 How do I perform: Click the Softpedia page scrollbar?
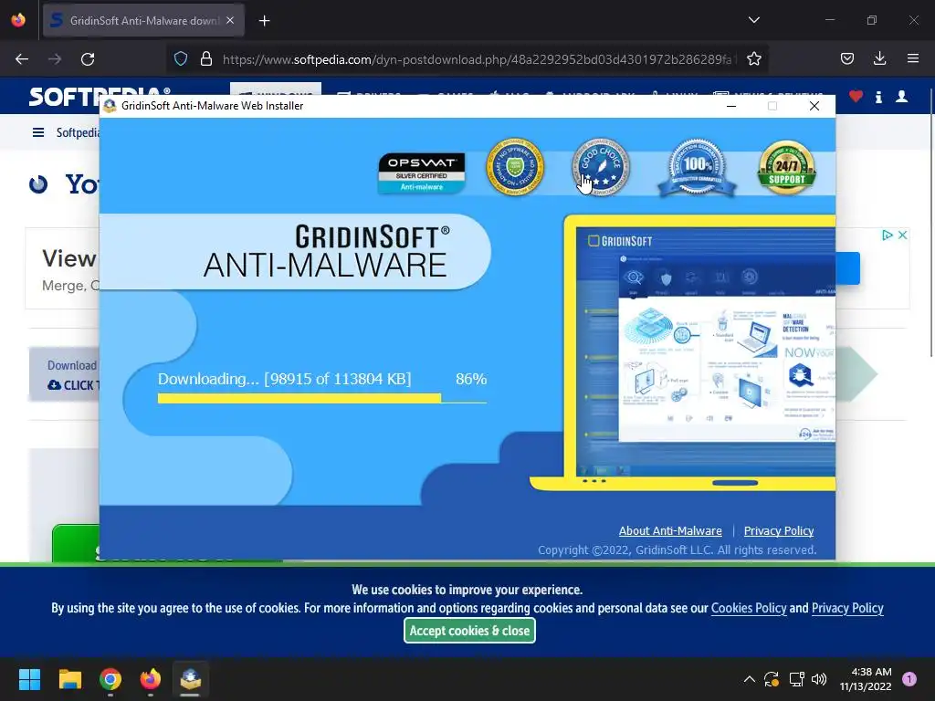pos(931,223)
